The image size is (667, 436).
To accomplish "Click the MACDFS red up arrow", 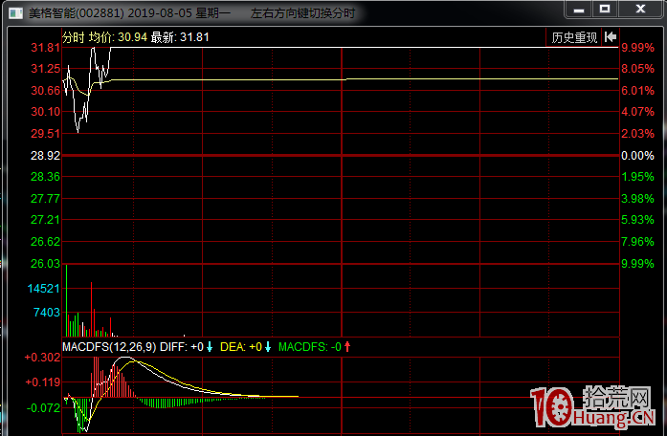I will coord(348,346).
